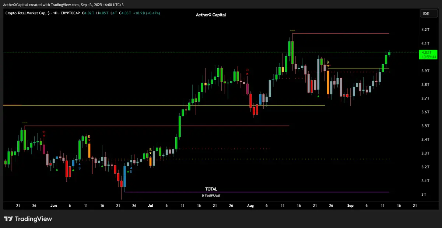Select the red D marker above the late-July candles
The width and height of the screenshot is (442, 228).
[x=247, y=70]
